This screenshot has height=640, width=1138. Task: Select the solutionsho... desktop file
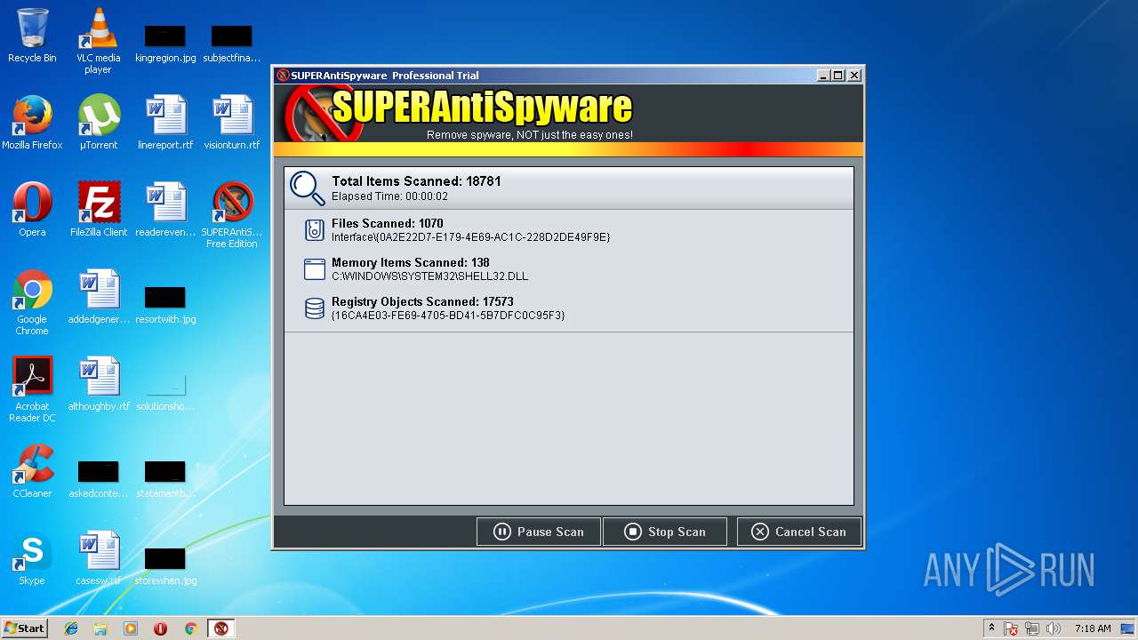165,391
